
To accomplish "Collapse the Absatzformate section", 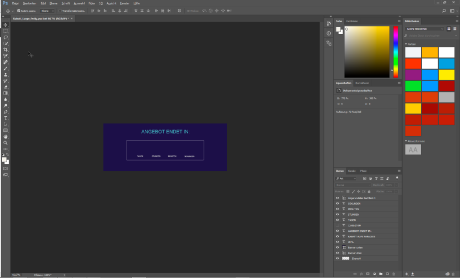I will pos(406,141).
